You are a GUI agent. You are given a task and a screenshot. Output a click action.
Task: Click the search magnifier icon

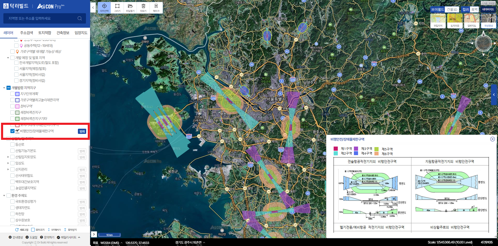pos(80,18)
